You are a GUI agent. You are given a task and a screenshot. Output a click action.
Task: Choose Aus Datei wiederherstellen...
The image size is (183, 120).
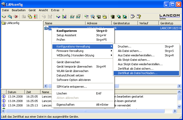tap(146, 55)
